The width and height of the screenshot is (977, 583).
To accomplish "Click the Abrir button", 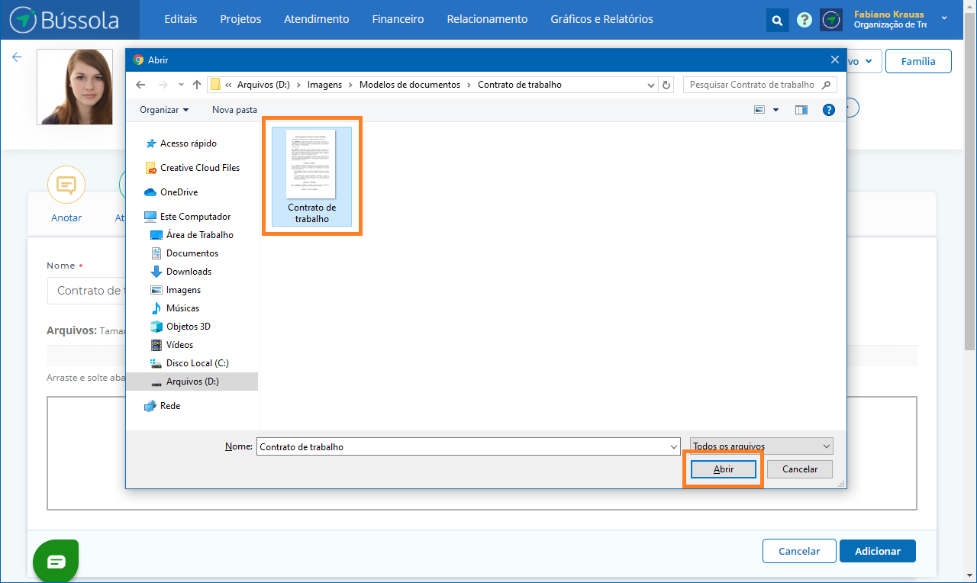I will point(724,469).
